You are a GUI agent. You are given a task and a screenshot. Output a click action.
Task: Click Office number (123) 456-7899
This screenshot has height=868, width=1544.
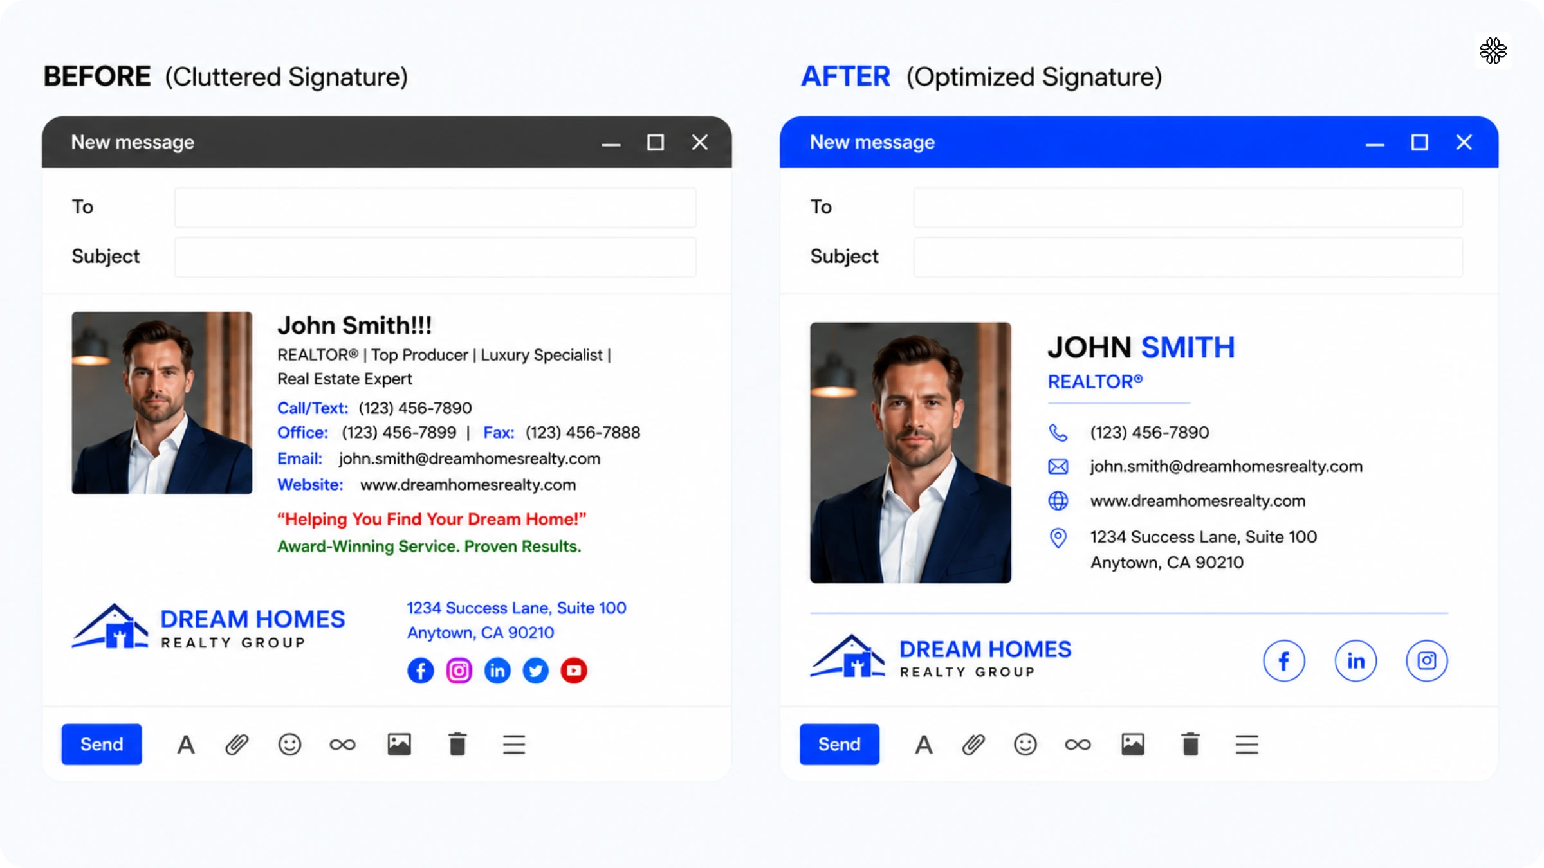(x=399, y=433)
